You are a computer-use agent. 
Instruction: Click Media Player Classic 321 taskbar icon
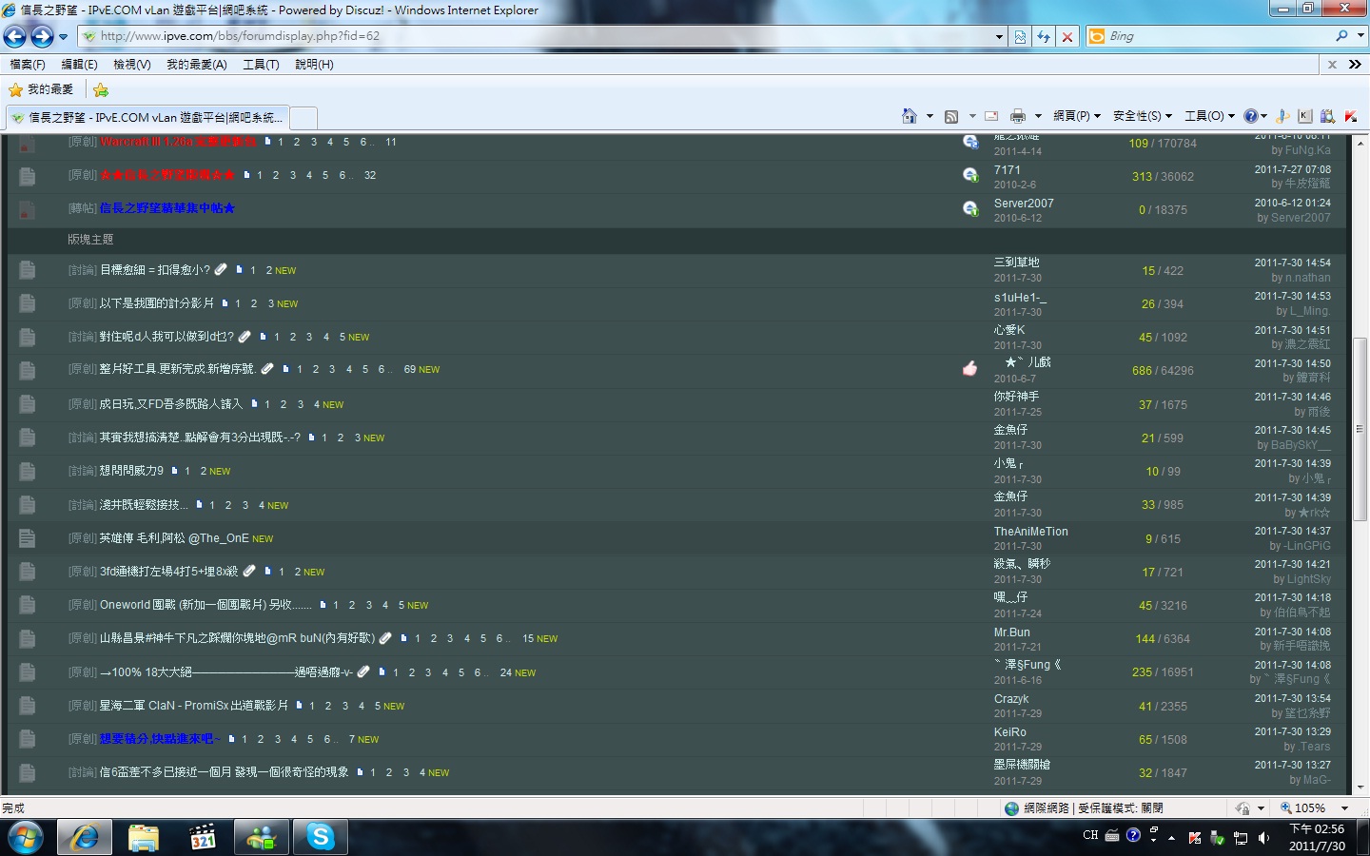tap(203, 838)
